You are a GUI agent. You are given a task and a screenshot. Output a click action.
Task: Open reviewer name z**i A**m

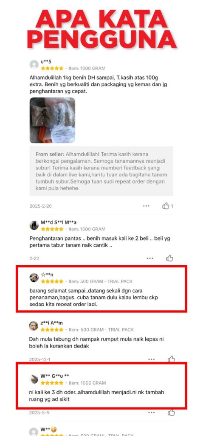tap(52, 323)
